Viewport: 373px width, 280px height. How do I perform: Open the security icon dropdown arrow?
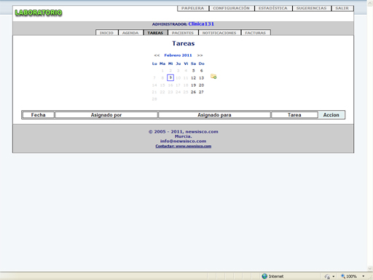[x=334, y=276]
